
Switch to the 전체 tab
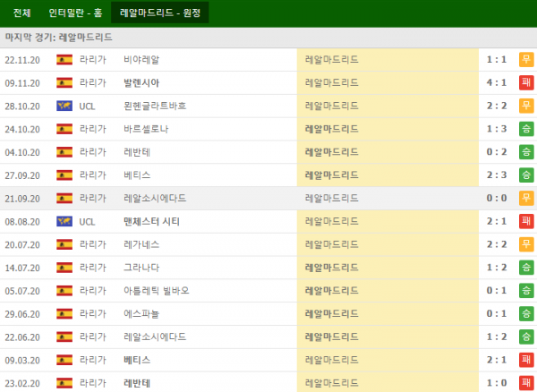(22, 13)
